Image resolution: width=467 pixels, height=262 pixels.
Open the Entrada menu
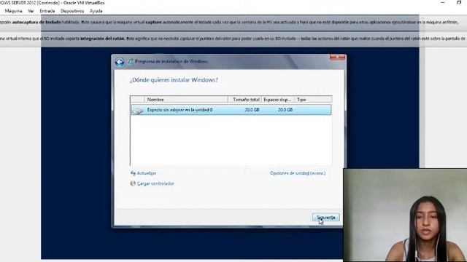(47, 11)
